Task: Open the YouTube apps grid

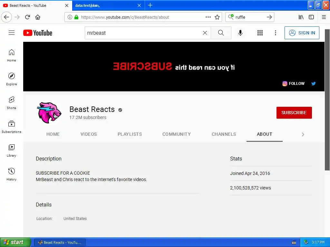Action: point(260,33)
